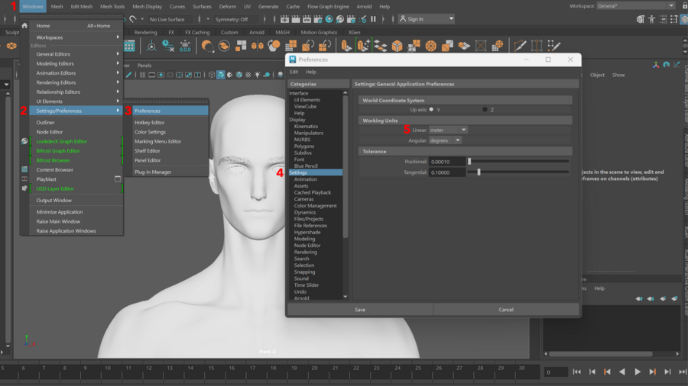This screenshot has height=386, width=688.
Task: Click the Maya logo in Preferences title bar
Action: [293, 60]
